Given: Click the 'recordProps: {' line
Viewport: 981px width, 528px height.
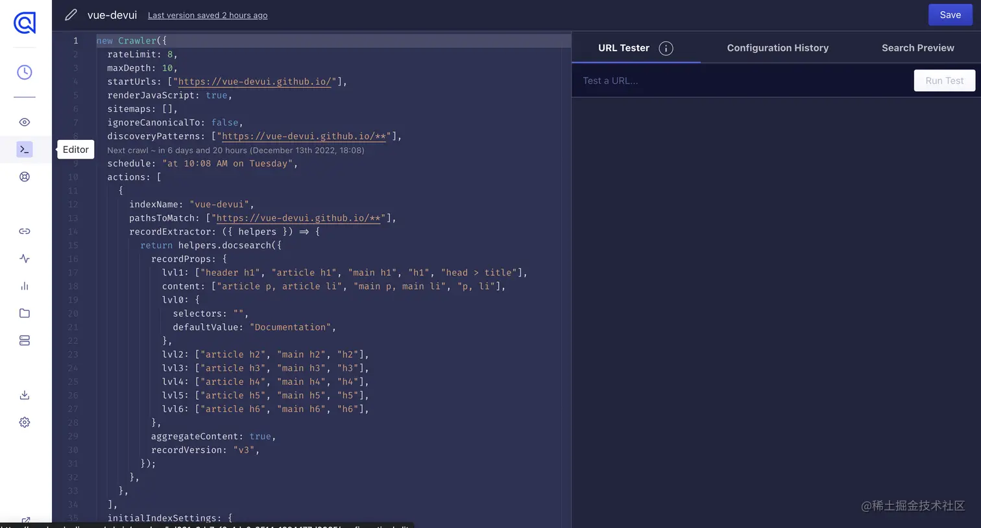Looking at the screenshot, I should click(189, 258).
